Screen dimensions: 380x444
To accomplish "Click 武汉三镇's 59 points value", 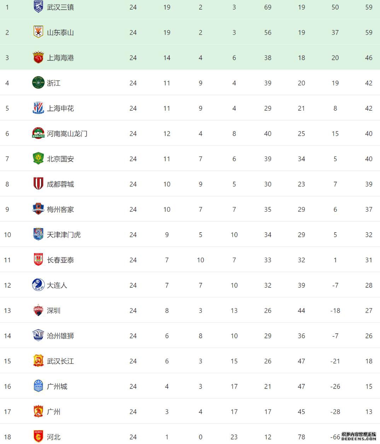I will (x=369, y=7).
